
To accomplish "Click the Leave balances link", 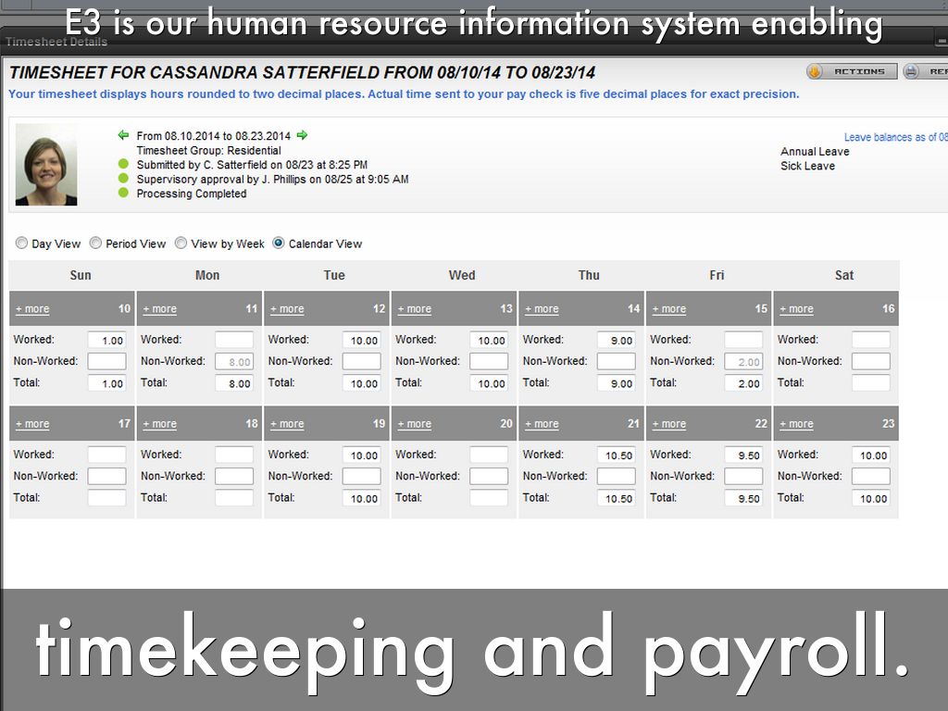I will pyautogui.click(x=895, y=137).
